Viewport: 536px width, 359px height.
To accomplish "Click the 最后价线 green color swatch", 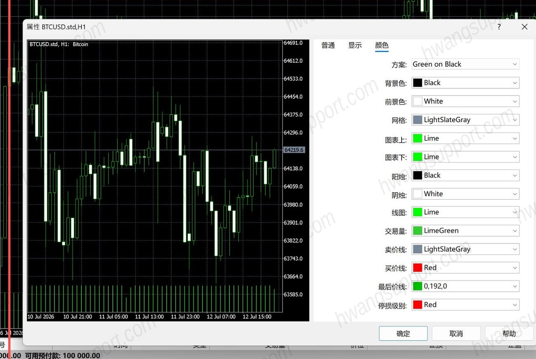I will 418,286.
